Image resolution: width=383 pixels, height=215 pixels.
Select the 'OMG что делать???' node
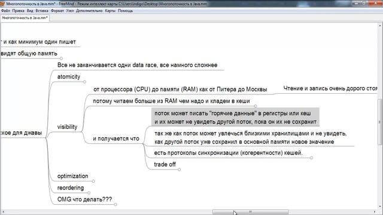[84, 199]
